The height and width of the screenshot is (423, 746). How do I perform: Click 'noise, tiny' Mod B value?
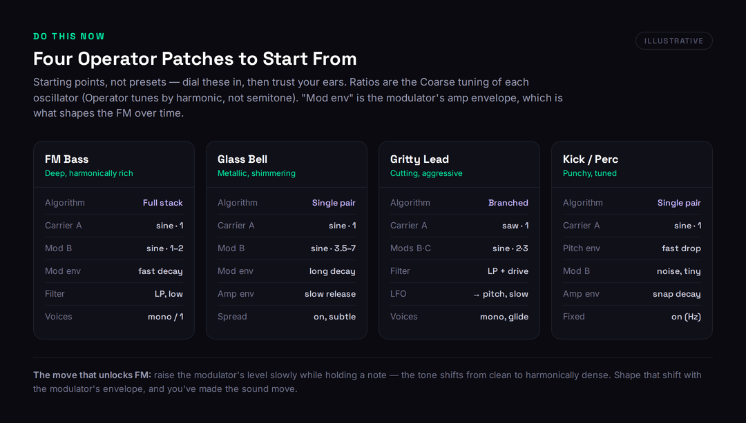click(x=678, y=271)
